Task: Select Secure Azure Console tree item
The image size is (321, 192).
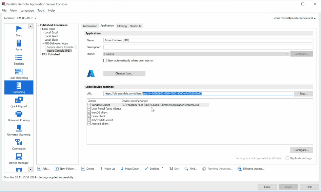Action: pyautogui.click(x=60, y=47)
